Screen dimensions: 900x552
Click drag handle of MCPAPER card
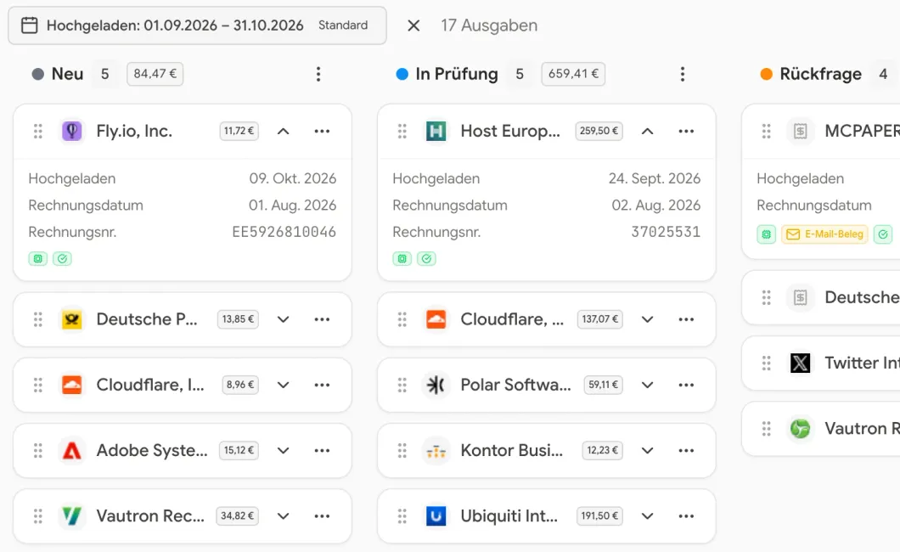[x=766, y=132]
